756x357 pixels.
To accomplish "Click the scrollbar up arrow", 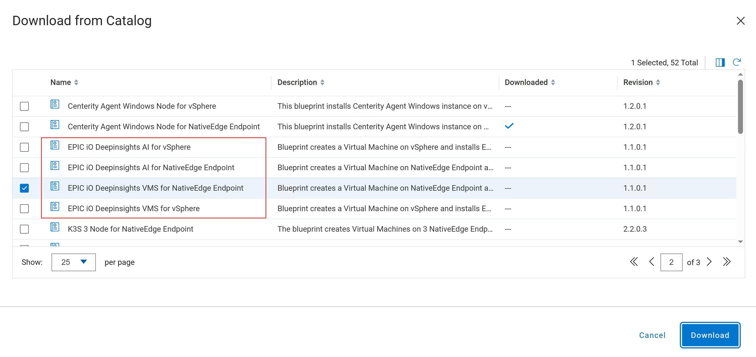I will coord(740,74).
